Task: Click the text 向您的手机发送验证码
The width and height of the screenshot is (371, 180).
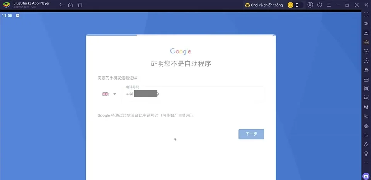Action: point(117,78)
